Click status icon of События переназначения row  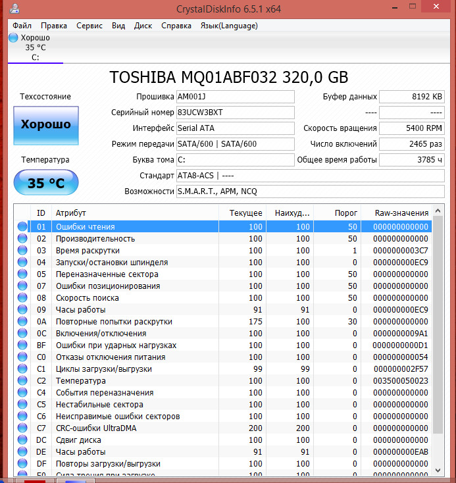[22, 392]
